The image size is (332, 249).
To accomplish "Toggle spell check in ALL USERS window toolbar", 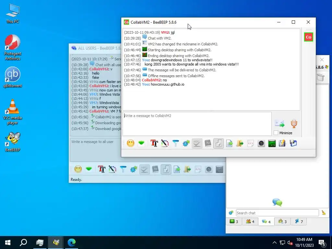I will tap(144, 169).
